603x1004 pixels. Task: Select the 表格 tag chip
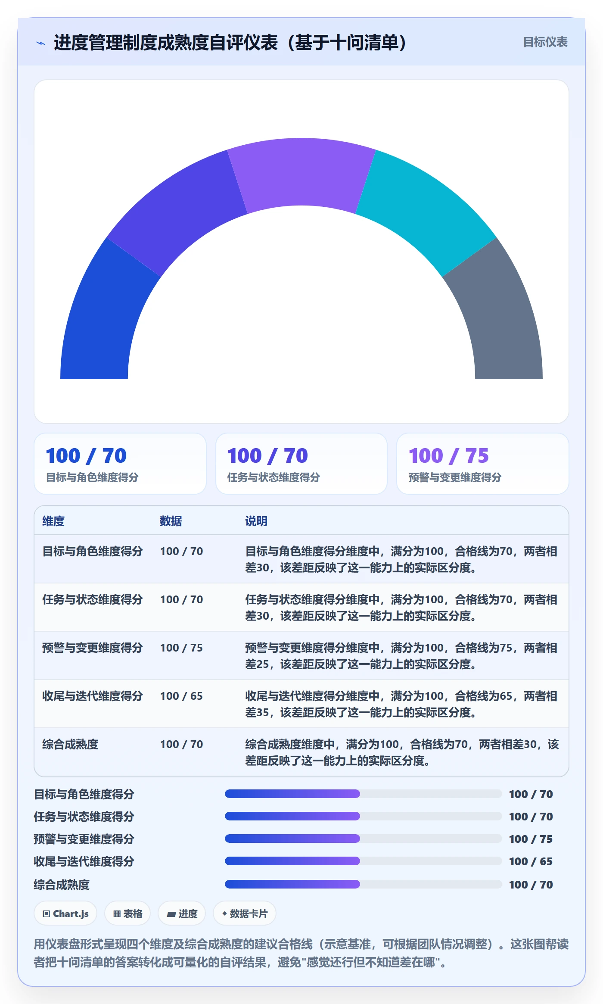[x=127, y=913]
